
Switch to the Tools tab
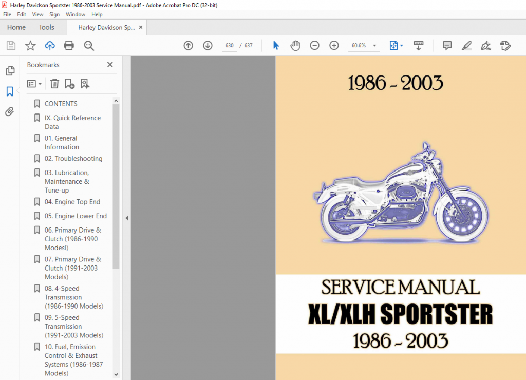click(46, 27)
